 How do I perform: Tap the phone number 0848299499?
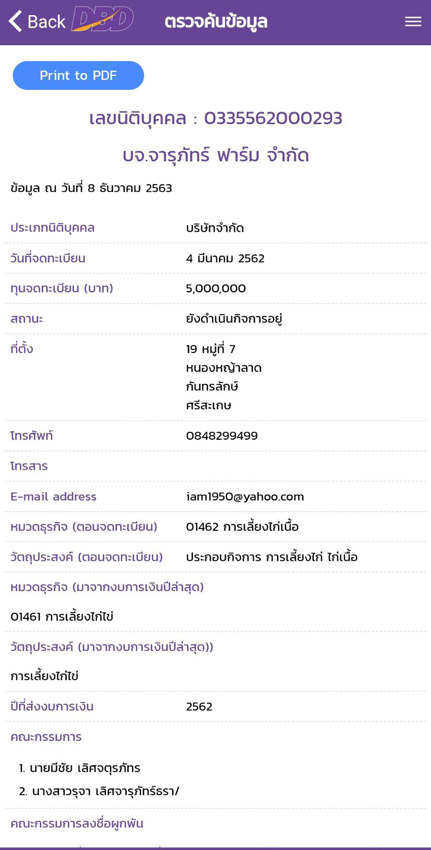222,436
